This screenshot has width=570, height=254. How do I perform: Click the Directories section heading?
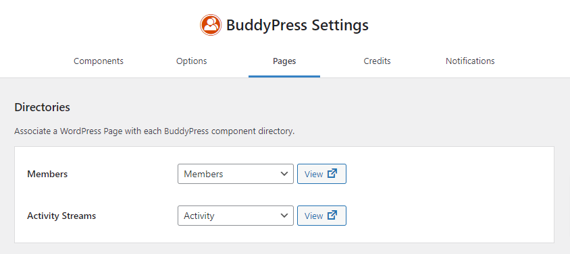tap(42, 107)
